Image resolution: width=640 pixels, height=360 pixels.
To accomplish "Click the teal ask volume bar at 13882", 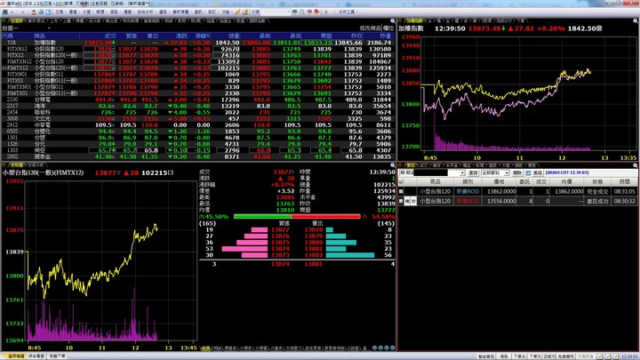I will point(350,255).
